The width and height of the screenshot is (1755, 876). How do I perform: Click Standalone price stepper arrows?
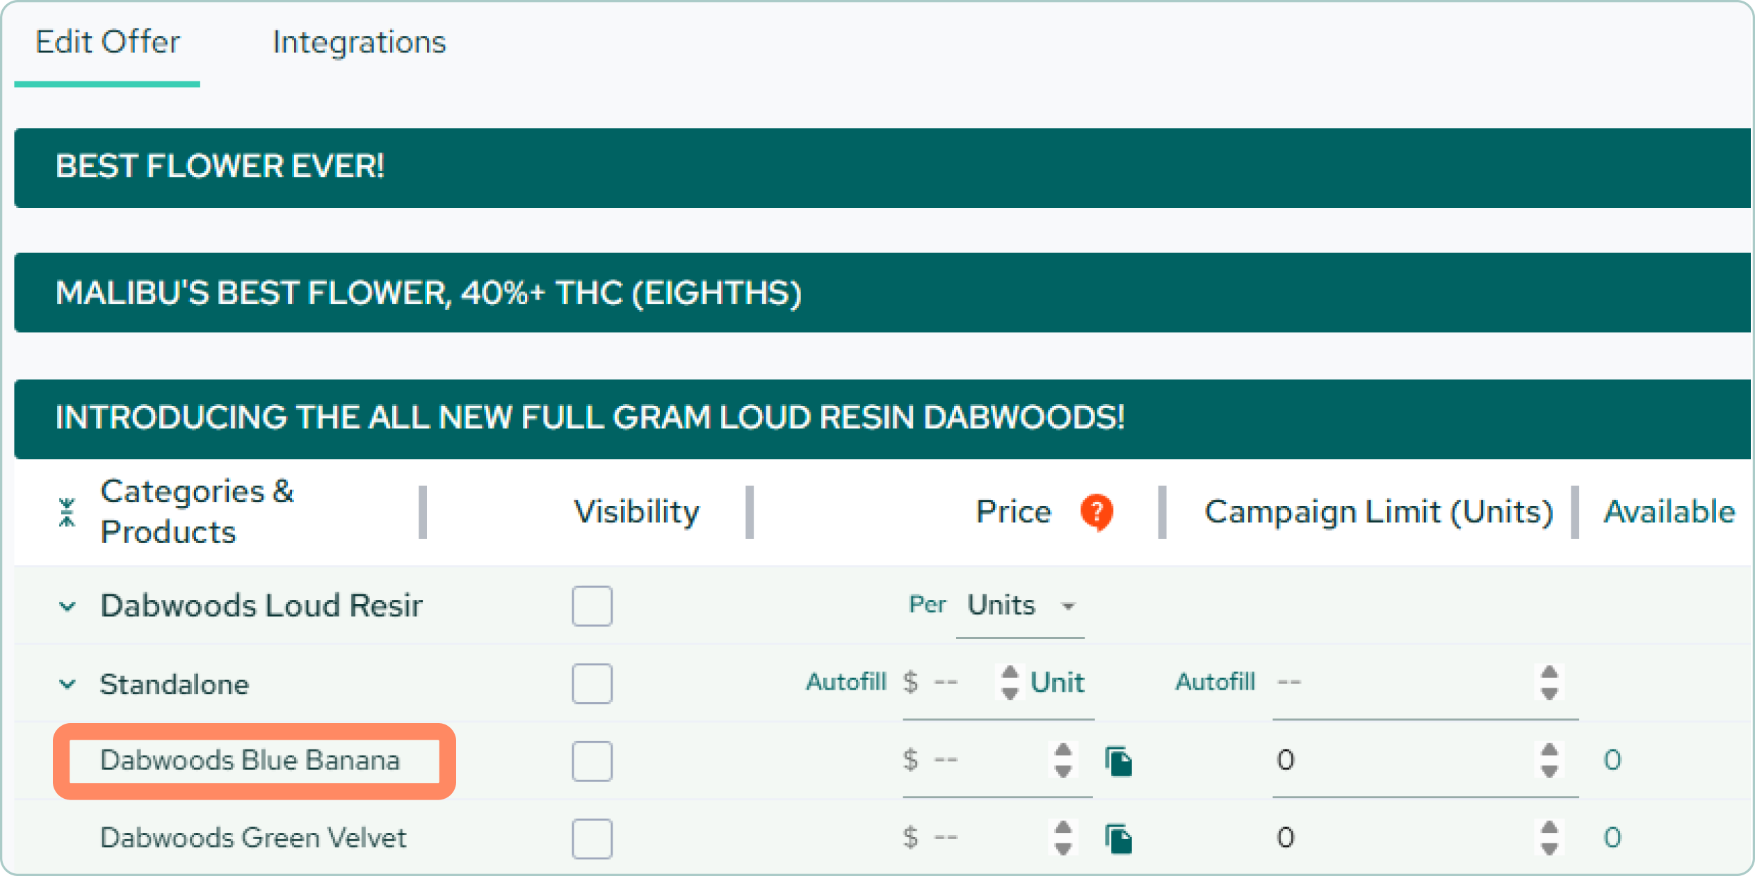[1010, 683]
